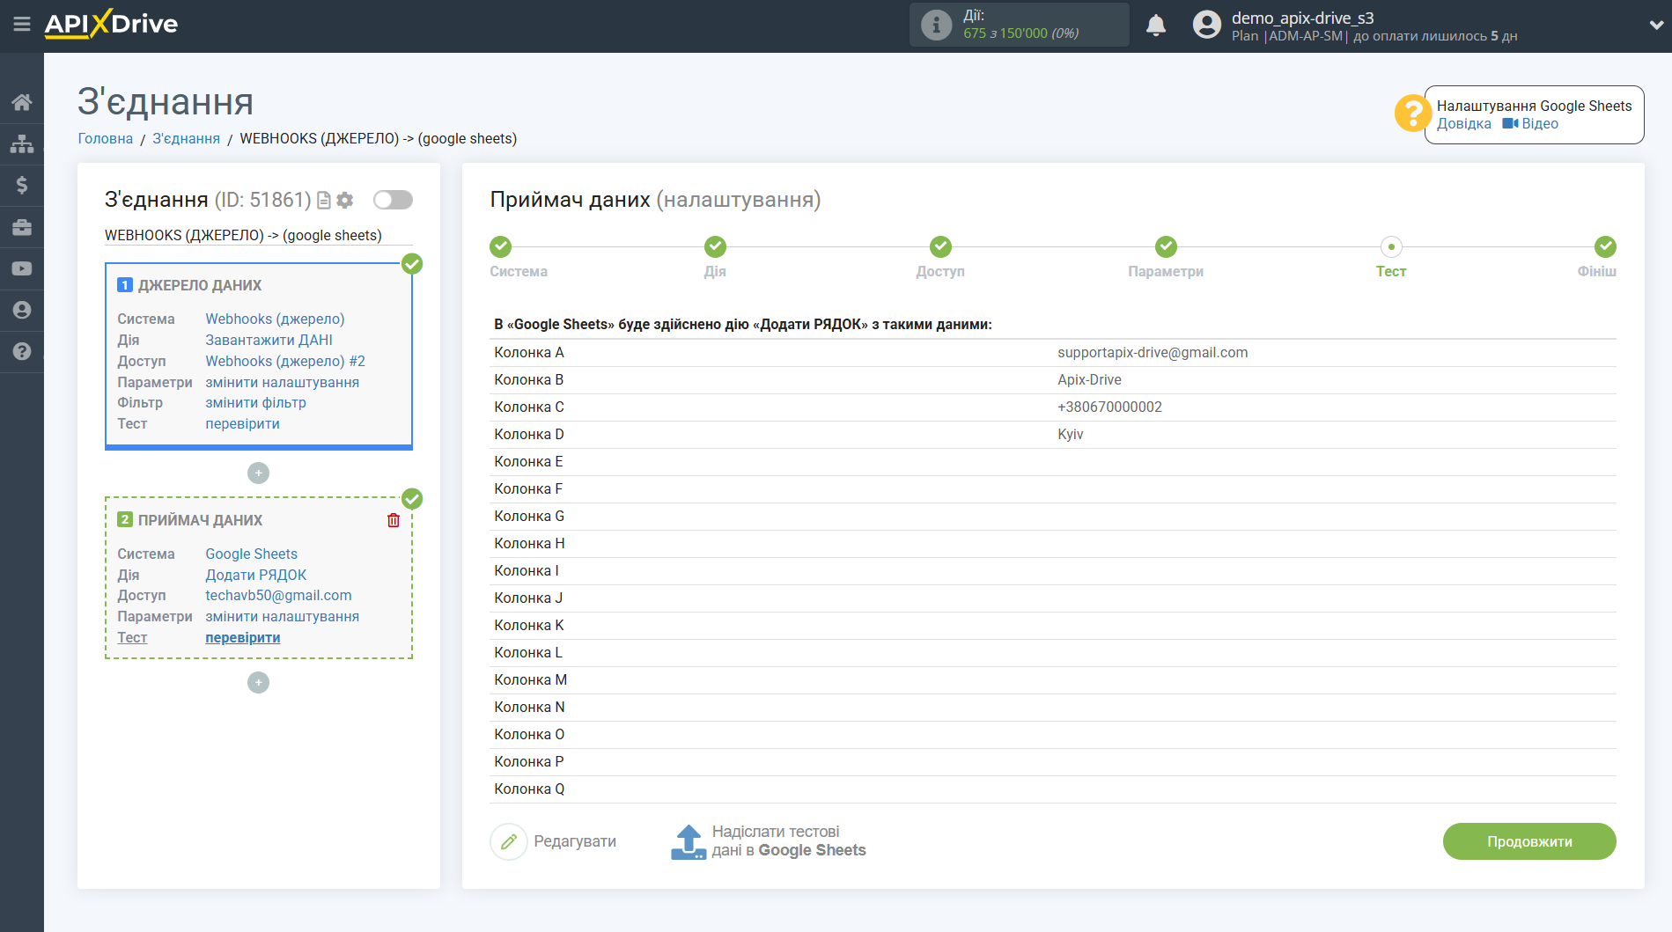The height and width of the screenshot is (932, 1672).
Task: Click the pencil edit icon
Action: coord(508,842)
